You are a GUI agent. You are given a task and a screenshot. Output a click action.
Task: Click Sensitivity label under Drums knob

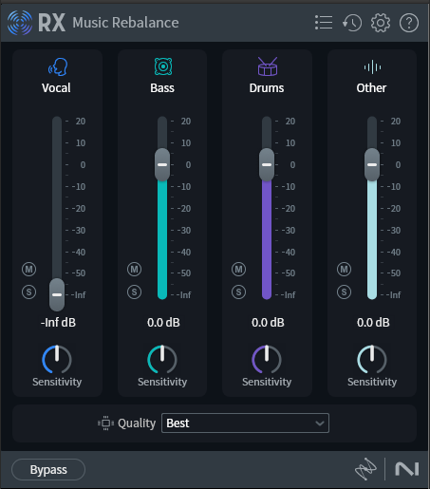point(267,382)
